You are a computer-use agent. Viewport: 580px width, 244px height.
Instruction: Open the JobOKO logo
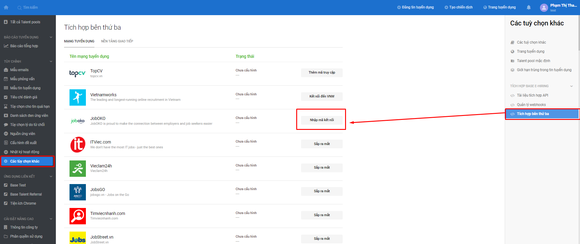coord(78,121)
